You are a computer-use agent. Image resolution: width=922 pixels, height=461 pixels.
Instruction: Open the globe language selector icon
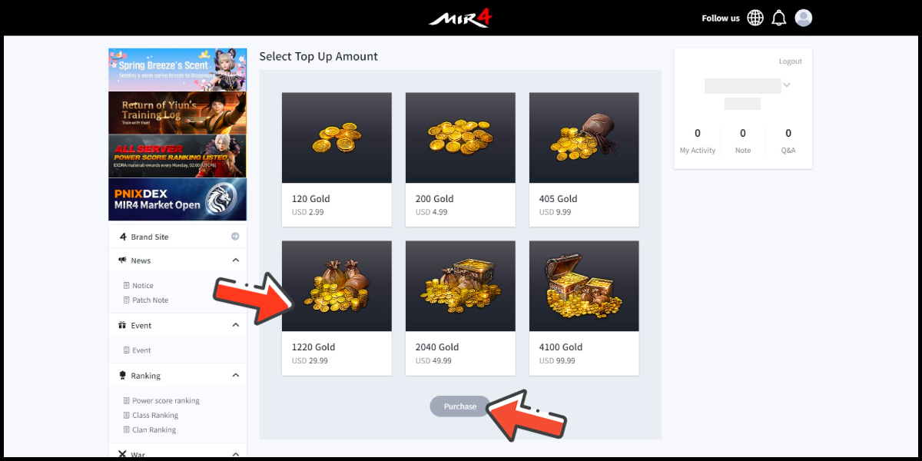pyautogui.click(x=755, y=18)
